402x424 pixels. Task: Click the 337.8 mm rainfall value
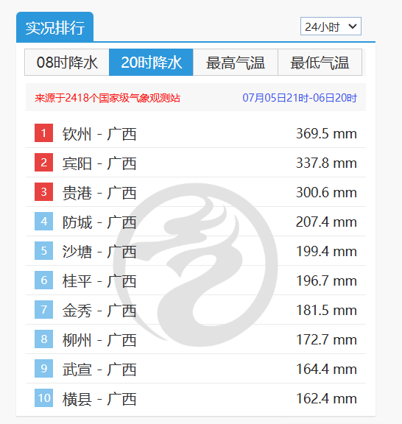(326, 163)
